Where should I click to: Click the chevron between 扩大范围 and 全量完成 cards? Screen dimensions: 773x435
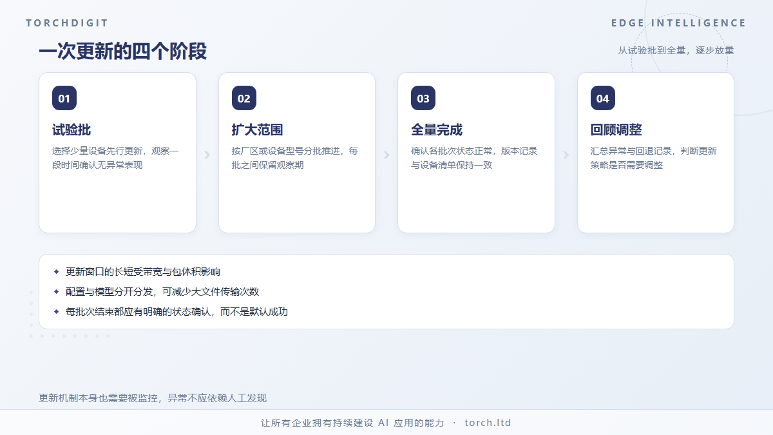pos(386,155)
